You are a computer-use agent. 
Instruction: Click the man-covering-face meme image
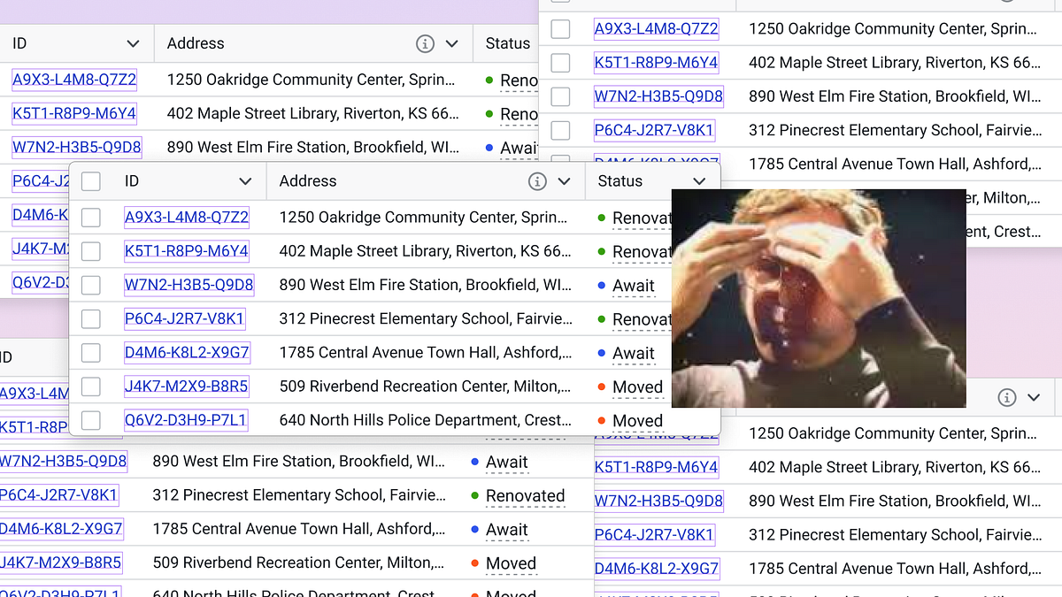pos(819,298)
